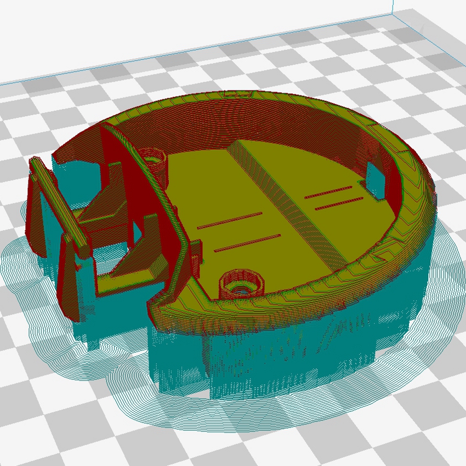Click the angled rod on left bracket
Viewport: 466px width, 466px height.
[x=59, y=208]
